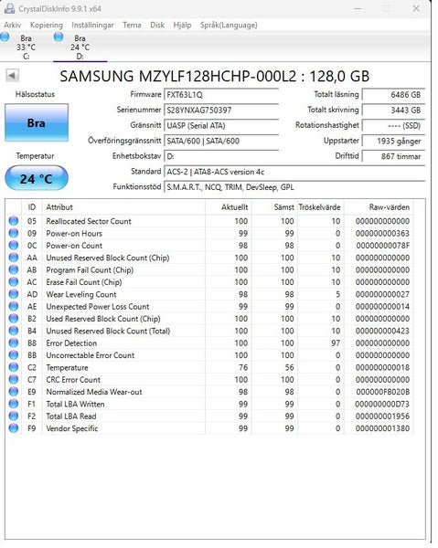This screenshot has width=438, height=548.
Task: Click status orb for Uncorrectable Error Count
Action: pyautogui.click(x=14, y=355)
